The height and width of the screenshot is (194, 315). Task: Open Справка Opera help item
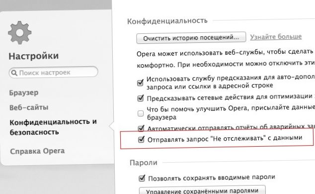coord(37,151)
